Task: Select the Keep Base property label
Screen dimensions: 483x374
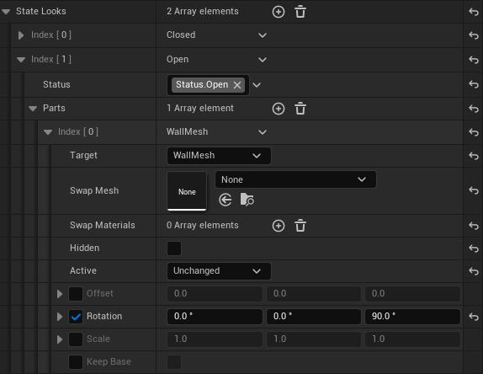Action: (x=109, y=361)
